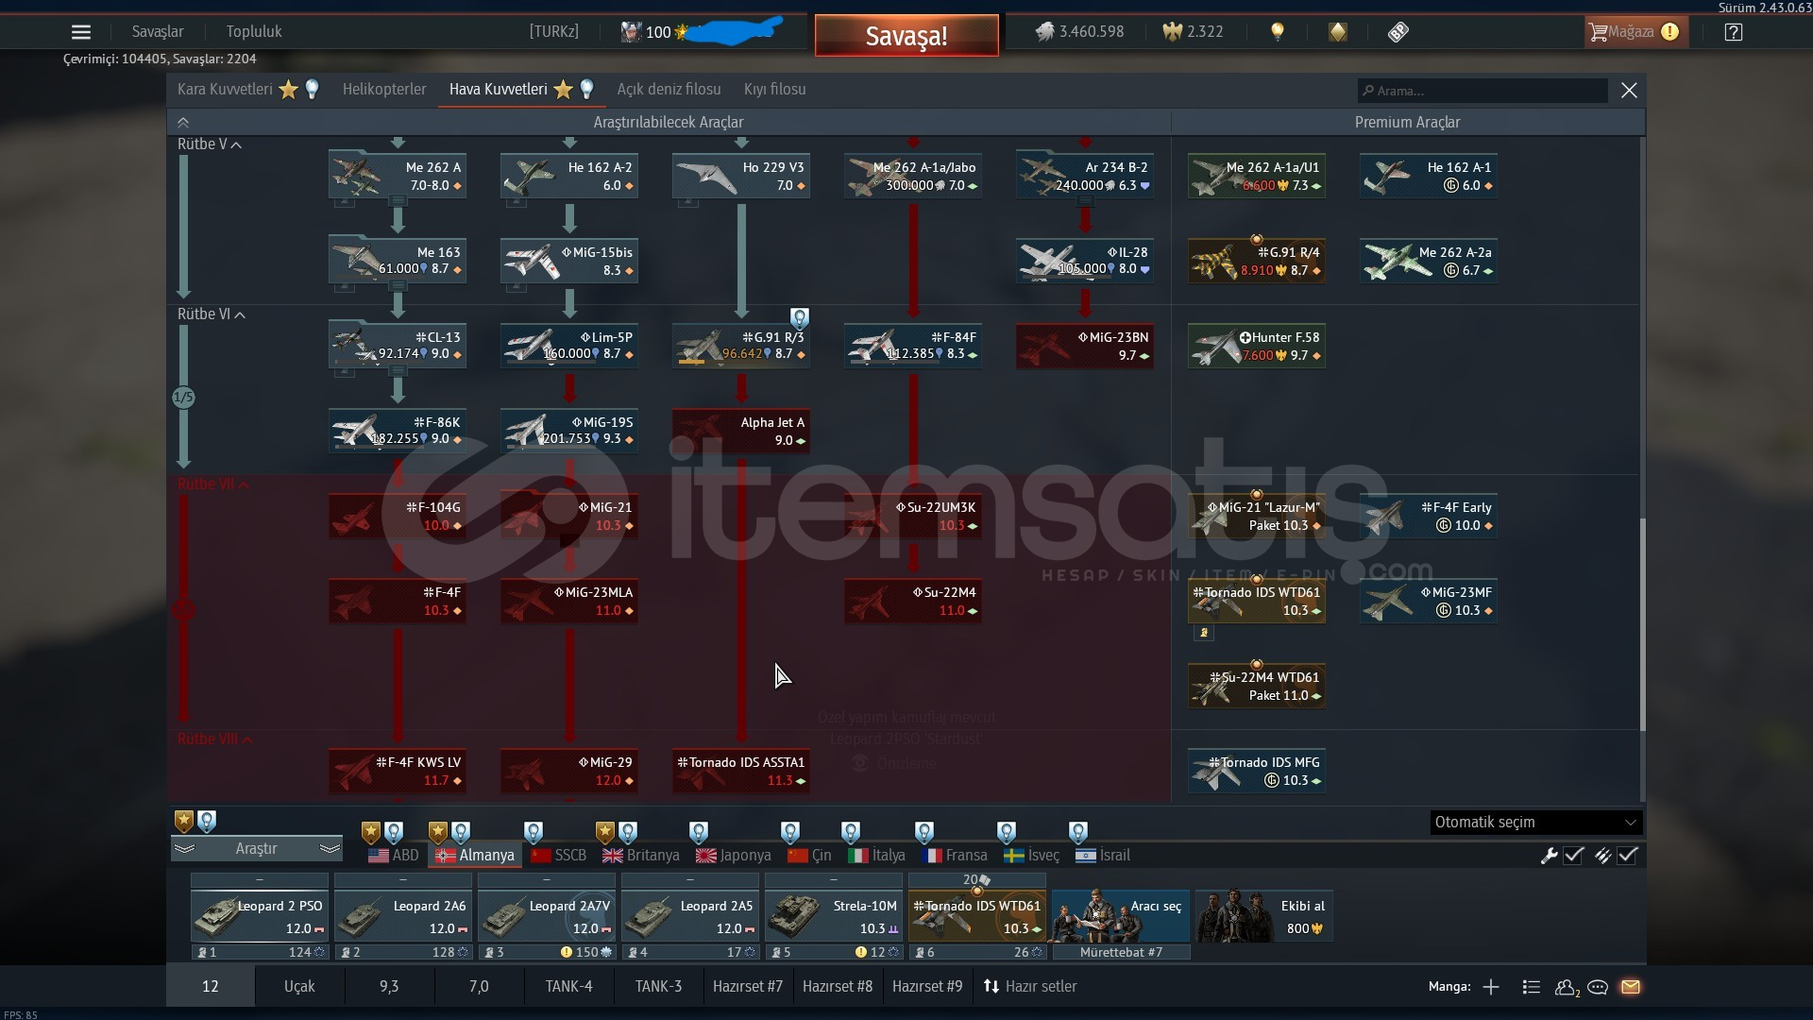Viewport: 1813px width, 1020px height.
Task: Open the mail envelope icon
Action: [x=1631, y=987]
